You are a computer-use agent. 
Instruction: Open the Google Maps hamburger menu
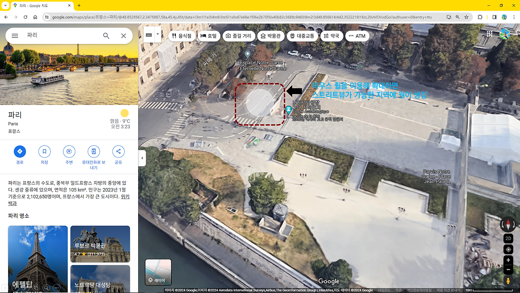[x=15, y=36]
